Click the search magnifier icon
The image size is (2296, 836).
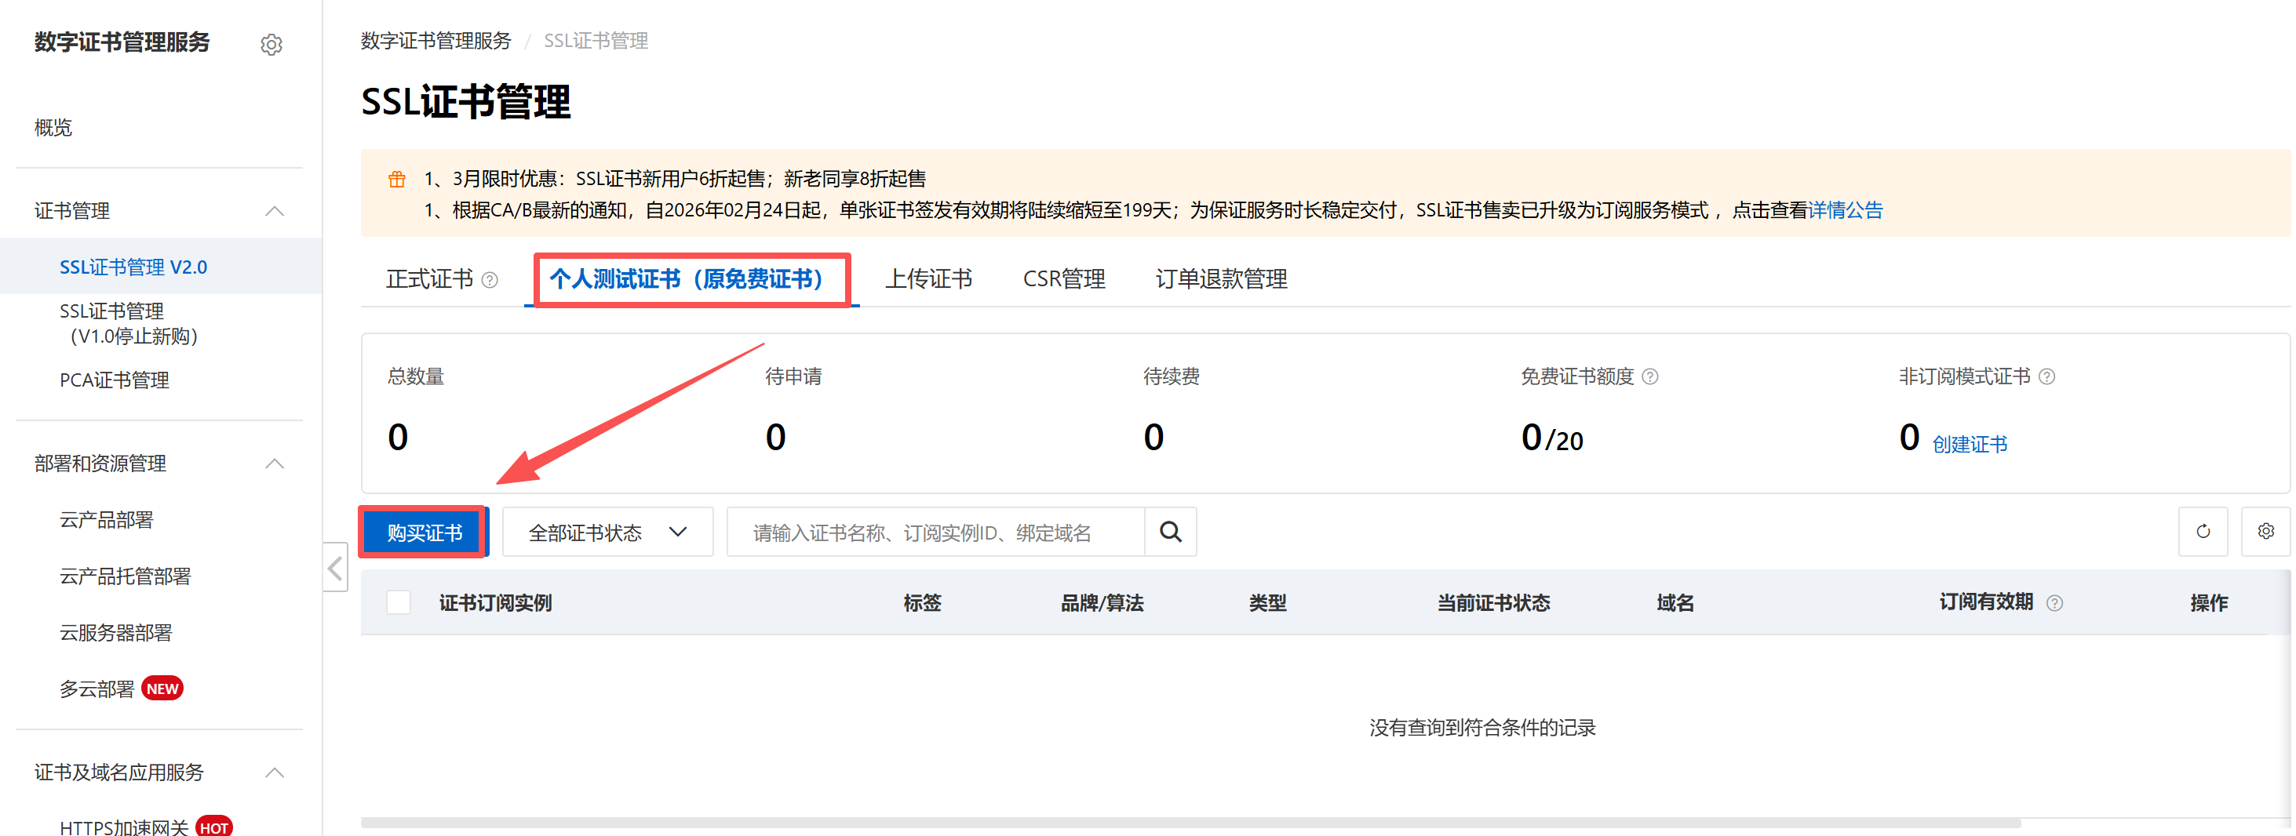point(1170,532)
